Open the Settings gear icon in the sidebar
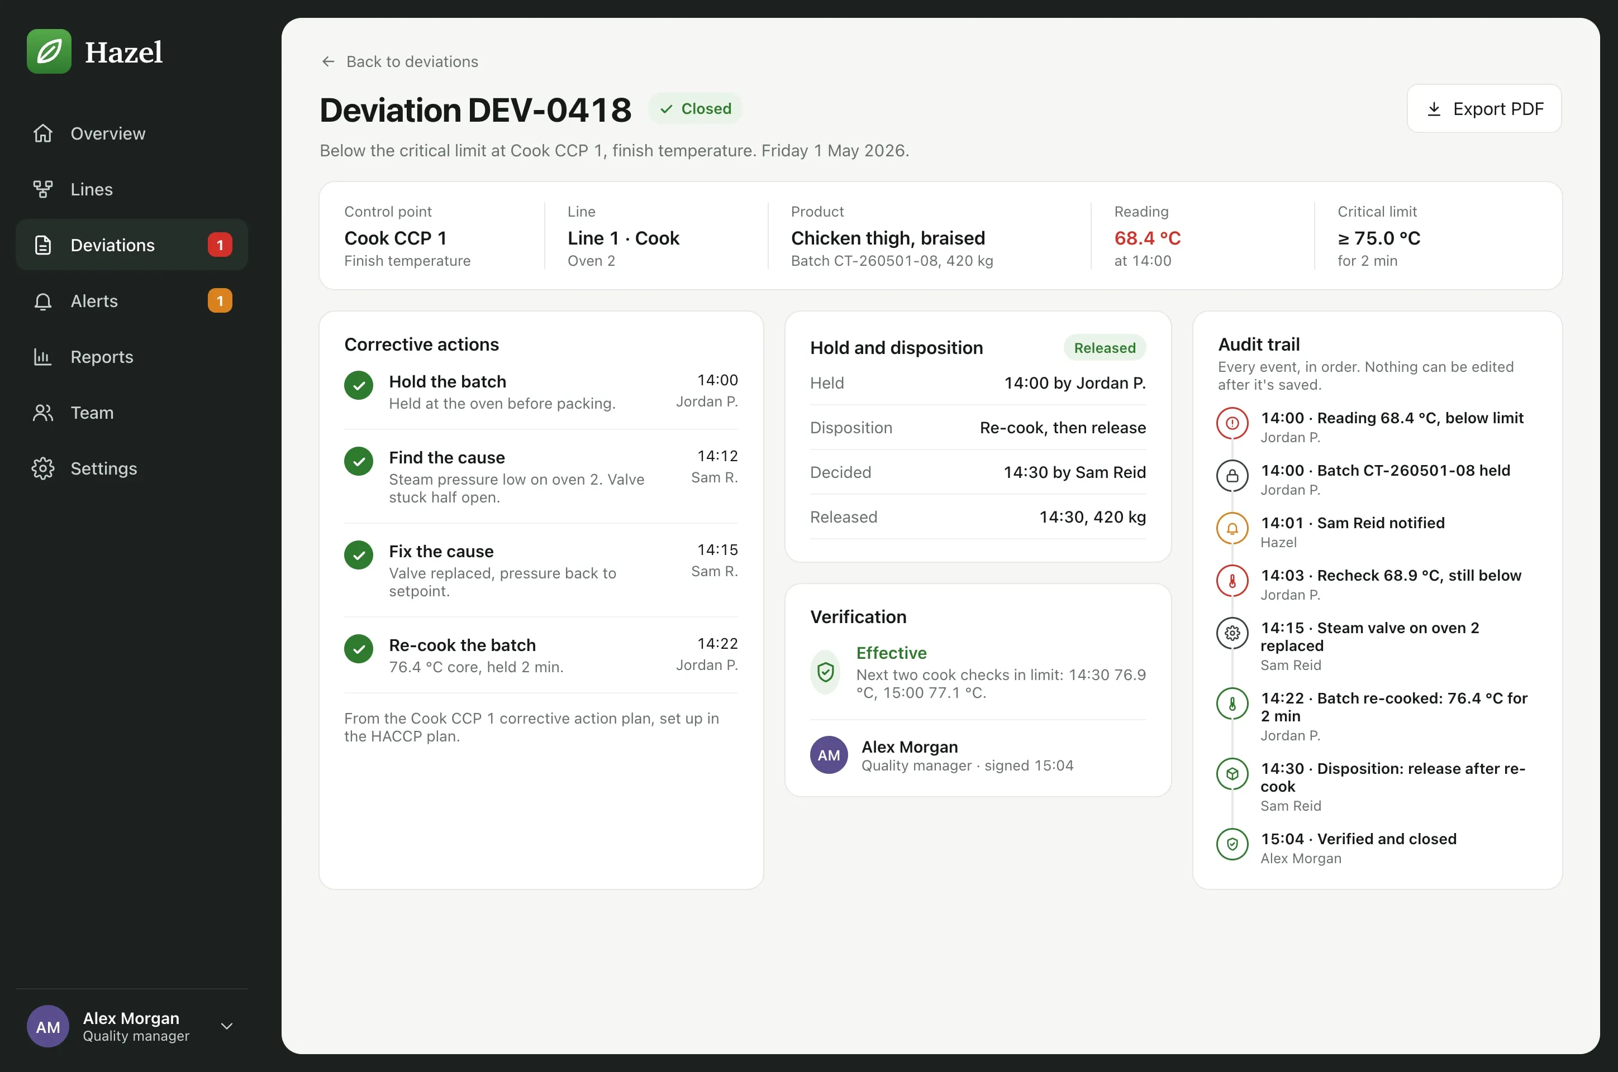Viewport: 1618px width, 1072px height. pos(43,468)
